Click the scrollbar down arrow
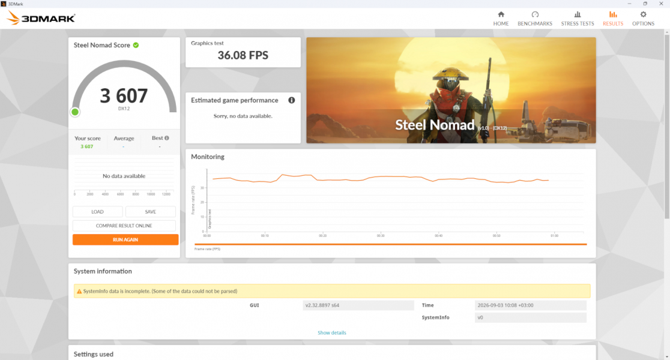The image size is (670, 360). (666, 356)
